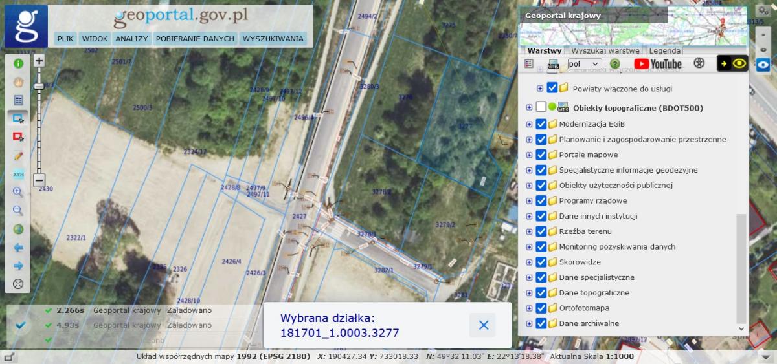The image size is (777, 364).
Task: Expand Specjalistyczne informacje geodezyjne node
Action: [529, 170]
